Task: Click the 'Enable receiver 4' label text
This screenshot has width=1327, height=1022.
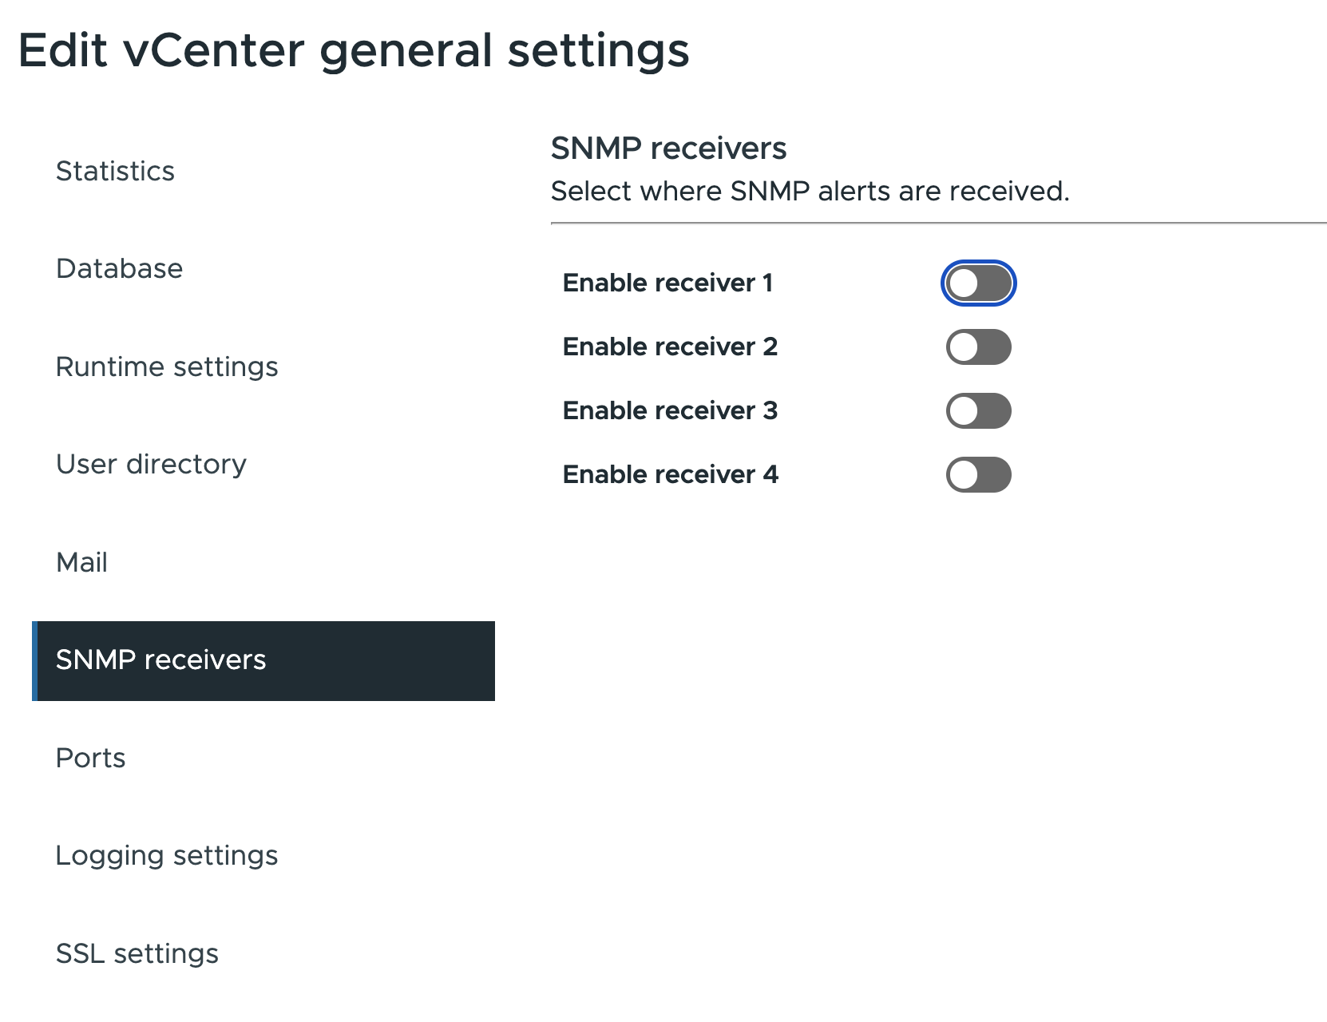Action: point(670,474)
